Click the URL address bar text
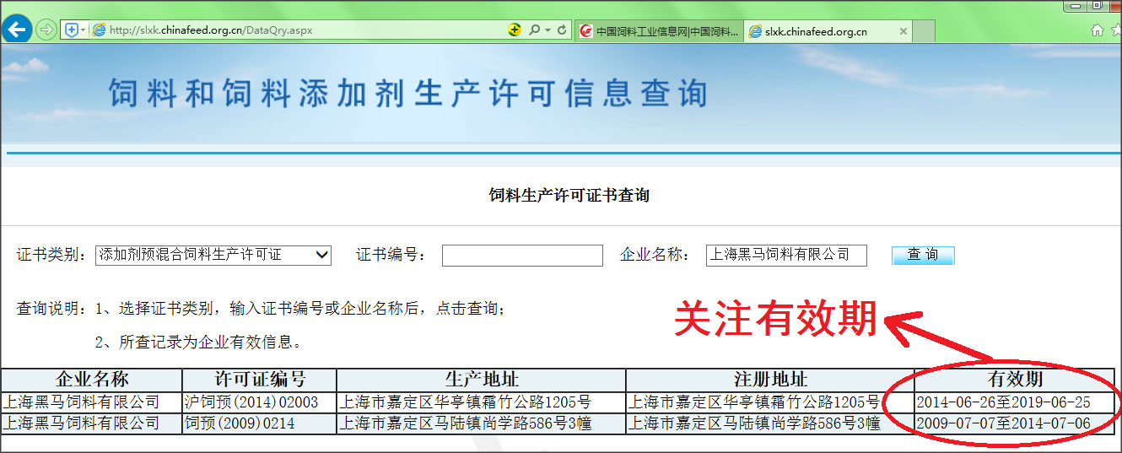This screenshot has width=1122, height=453. [211, 30]
